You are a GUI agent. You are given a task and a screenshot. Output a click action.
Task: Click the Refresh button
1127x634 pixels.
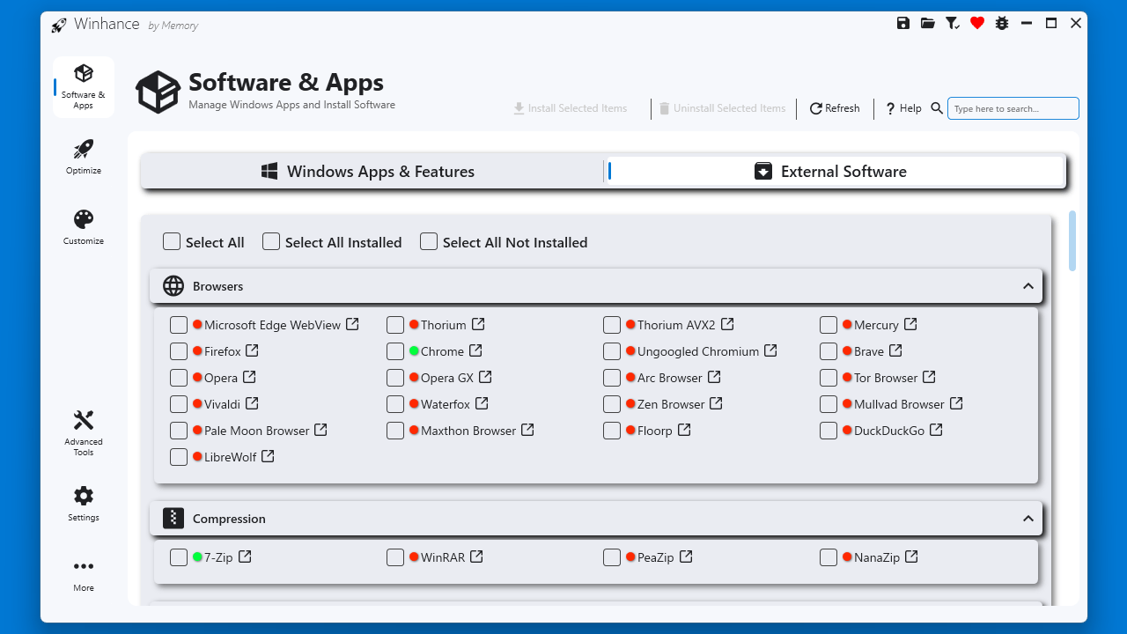click(835, 108)
